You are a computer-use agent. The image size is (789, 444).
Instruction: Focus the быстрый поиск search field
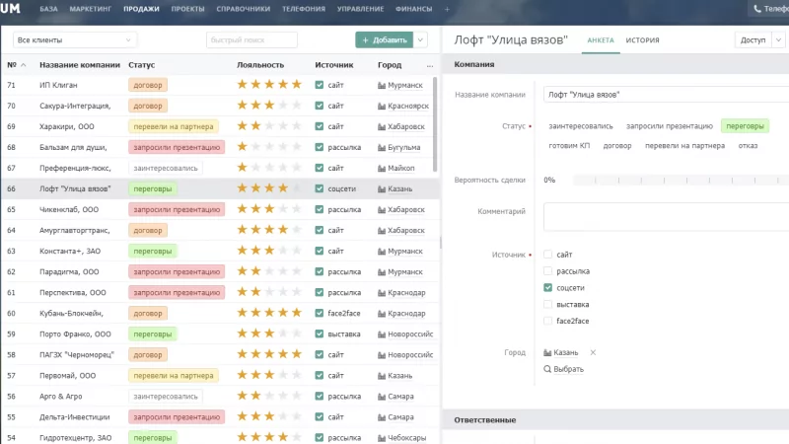click(x=251, y=40)
